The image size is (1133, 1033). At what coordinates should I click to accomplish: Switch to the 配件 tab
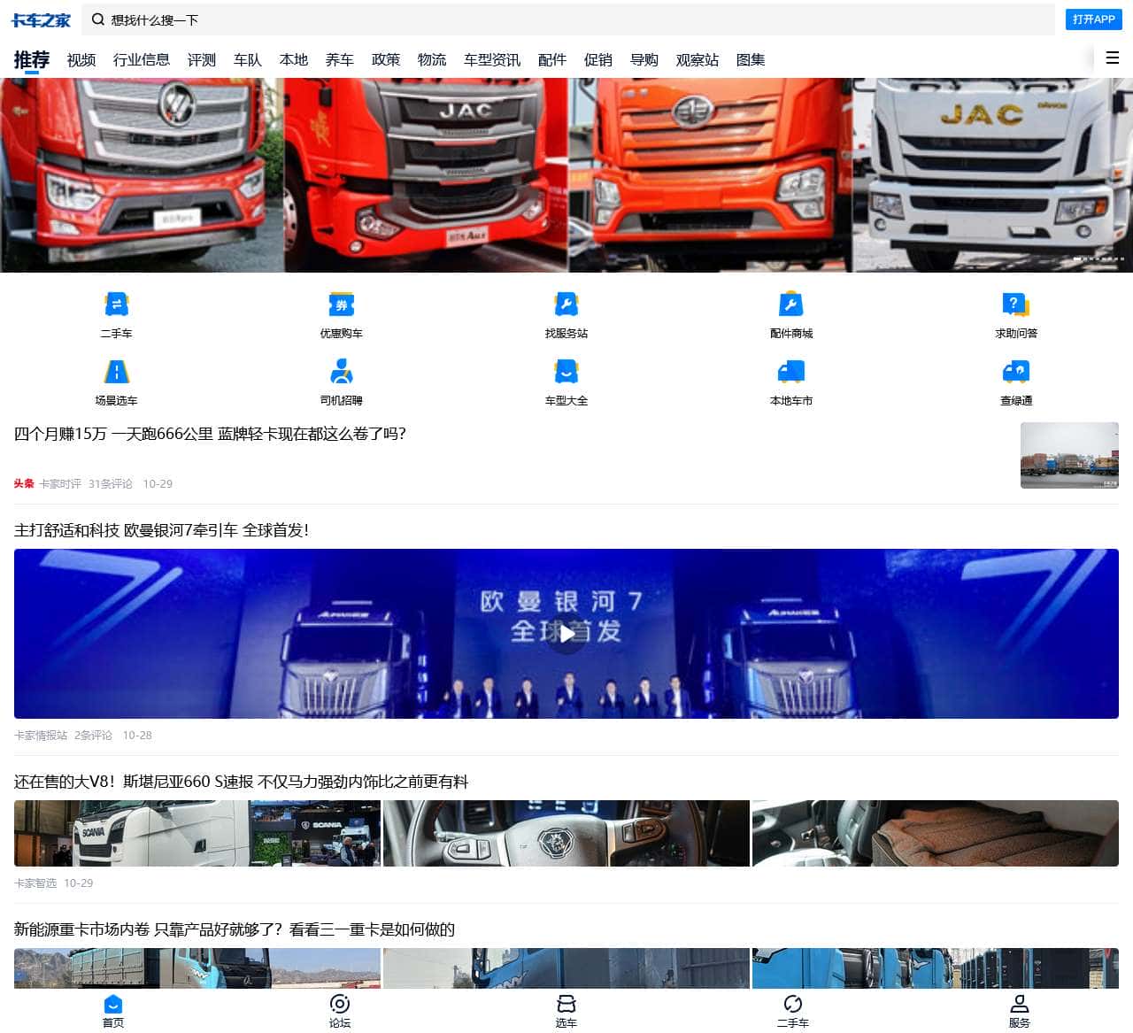pos(552,59)
